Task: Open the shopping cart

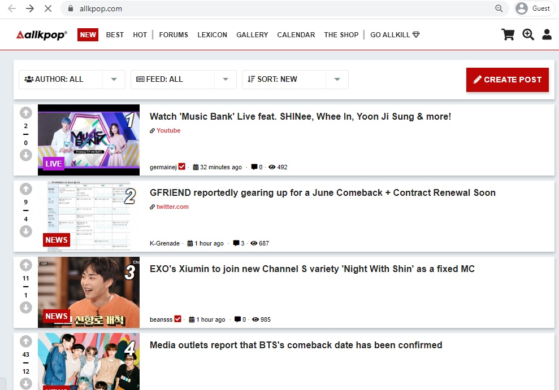Action: click(x=508, y=34)
